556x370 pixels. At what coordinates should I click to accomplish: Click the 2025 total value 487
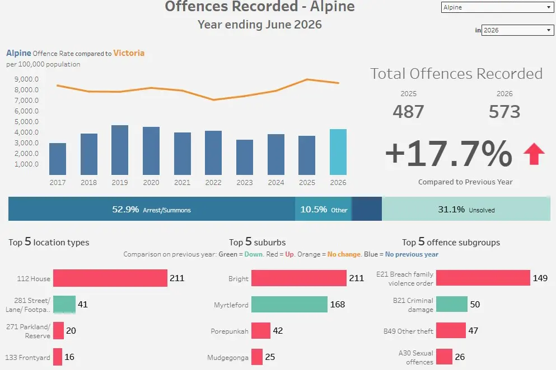point(408,112)
